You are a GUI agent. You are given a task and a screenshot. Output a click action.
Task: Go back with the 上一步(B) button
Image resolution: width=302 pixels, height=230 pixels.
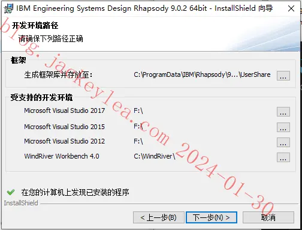click(159, 217)
